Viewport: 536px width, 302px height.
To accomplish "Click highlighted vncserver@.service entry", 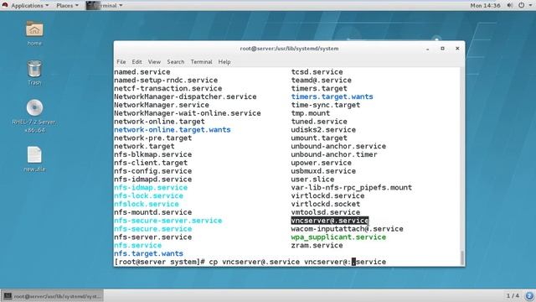I will pos(330,221).
